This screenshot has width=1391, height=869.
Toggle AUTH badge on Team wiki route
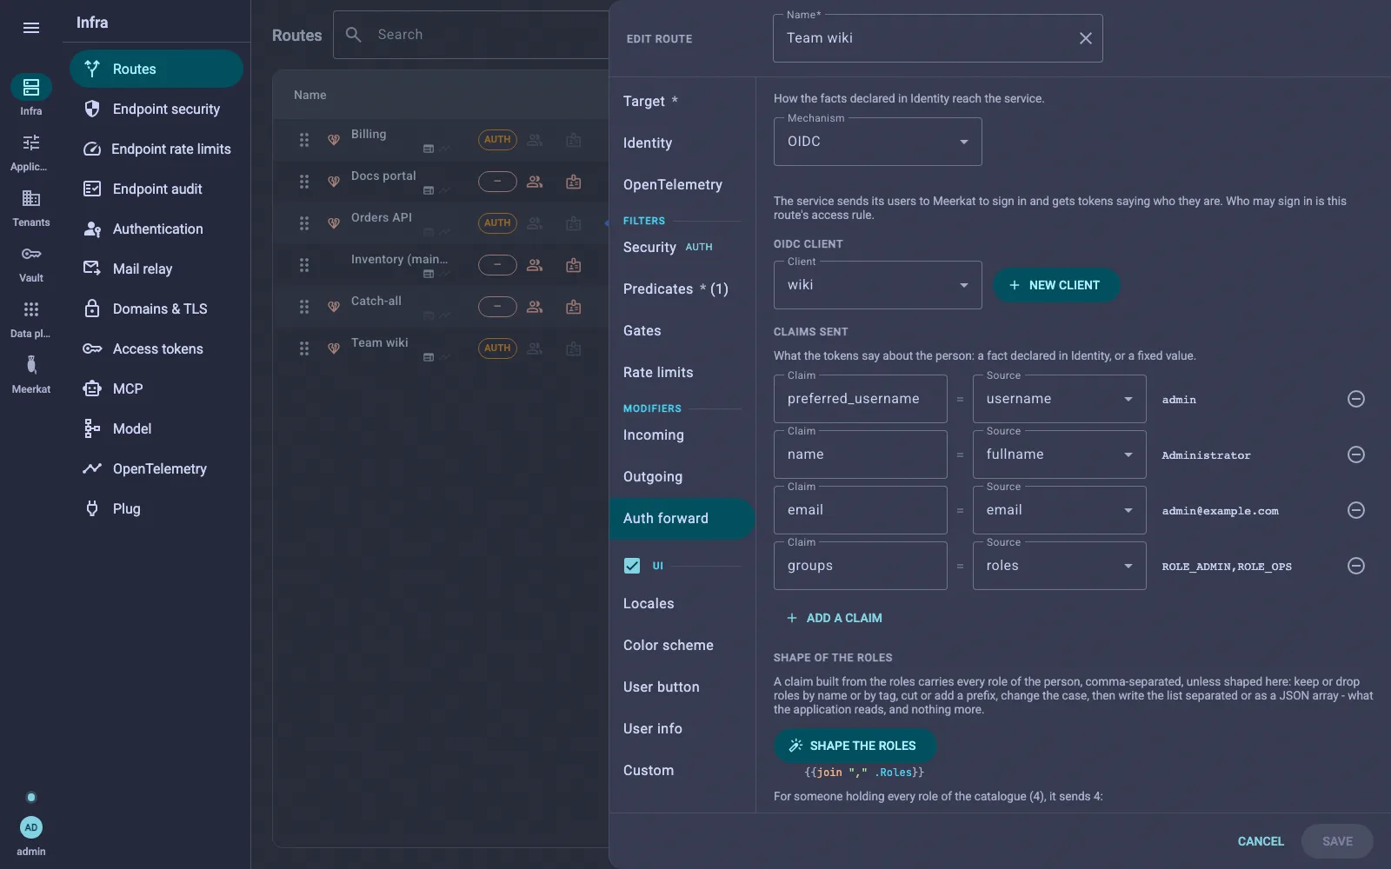point(497,348)
